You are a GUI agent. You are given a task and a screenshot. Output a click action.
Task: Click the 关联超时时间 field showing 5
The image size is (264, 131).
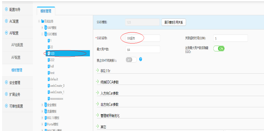click(x=231, y=38)
